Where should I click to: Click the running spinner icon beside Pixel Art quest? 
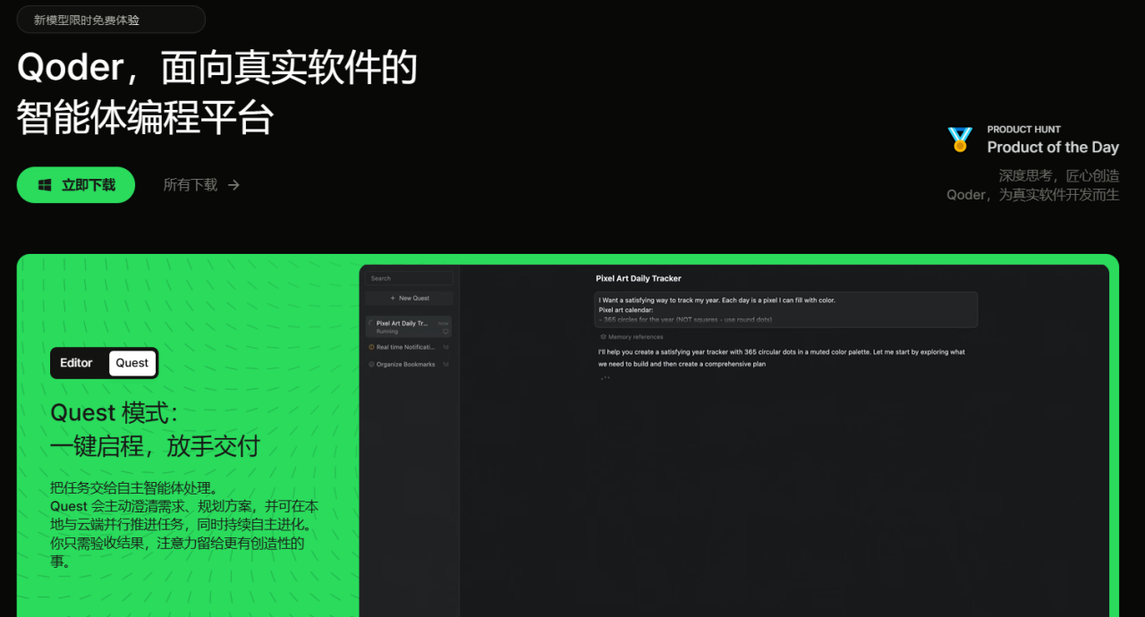click(x=370, y=323)
